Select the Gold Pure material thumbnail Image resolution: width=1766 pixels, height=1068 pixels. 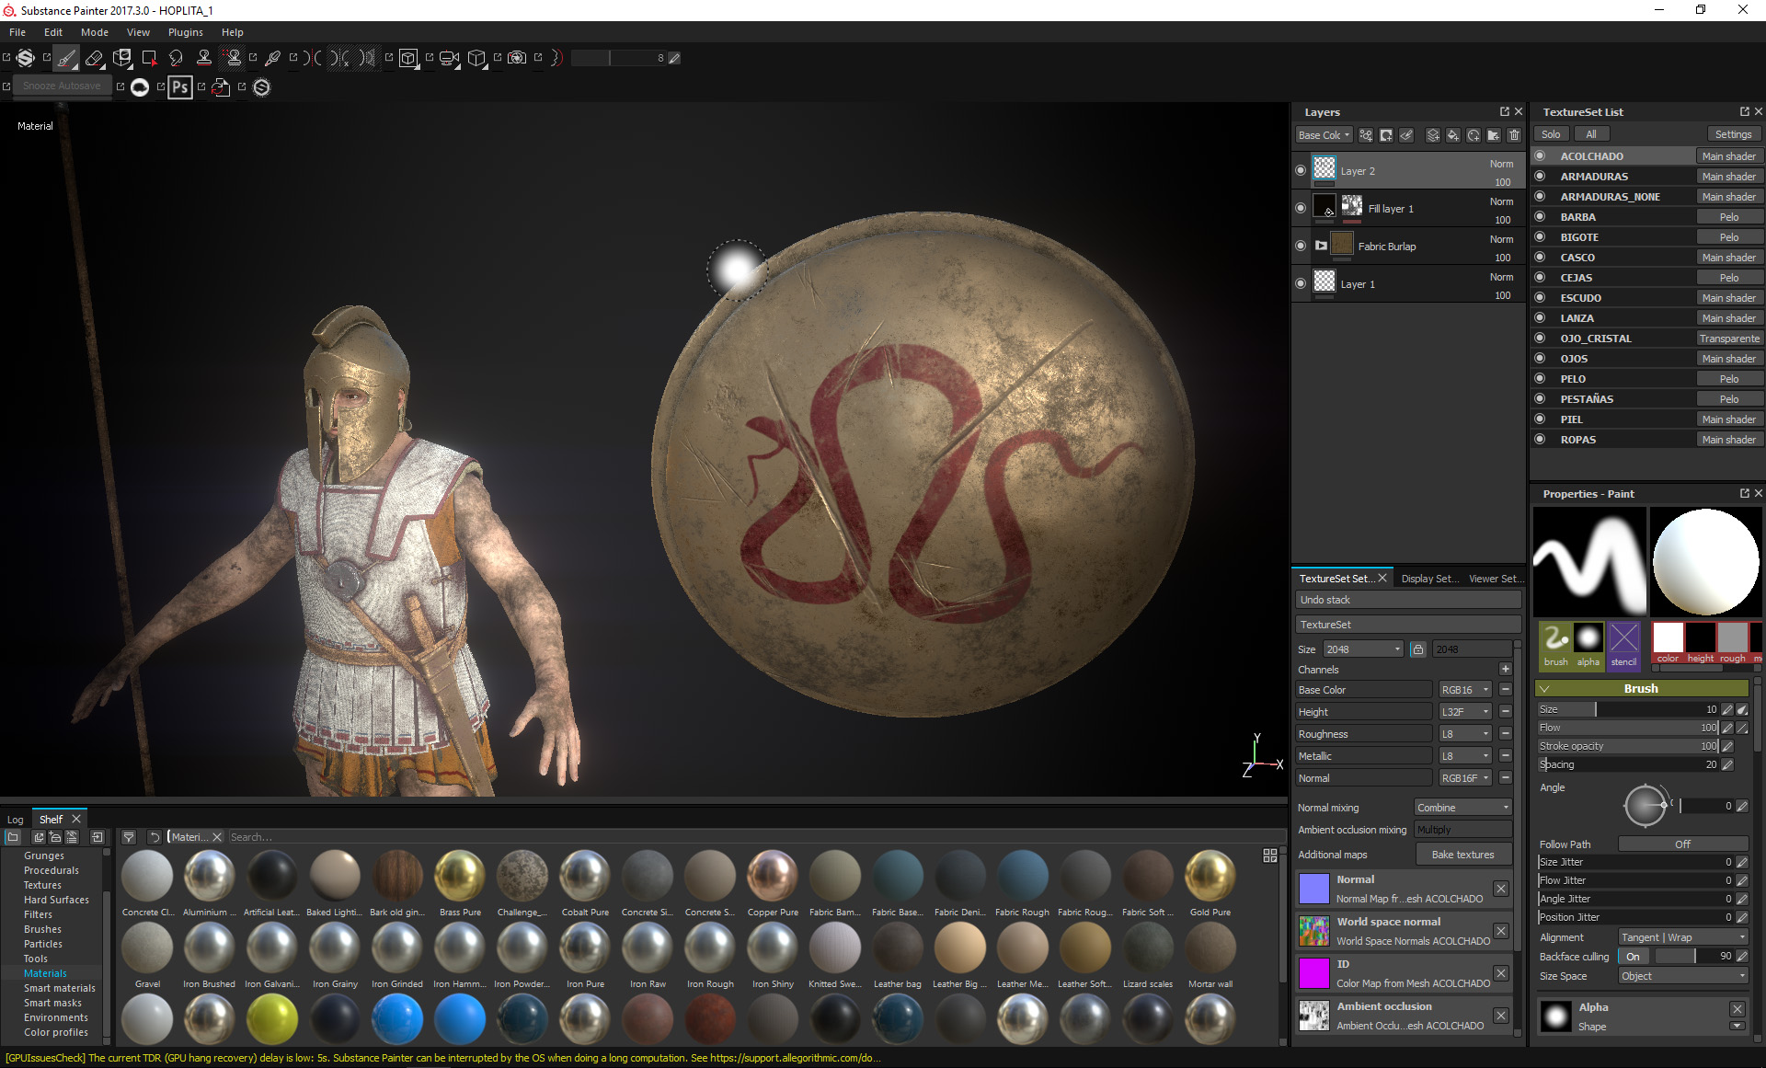[x=1210, y=877]
